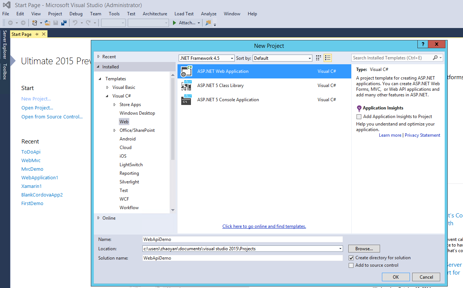463x288 pixels.
Task: Open the Sort by Default dropdown
Action: point(309,58)
